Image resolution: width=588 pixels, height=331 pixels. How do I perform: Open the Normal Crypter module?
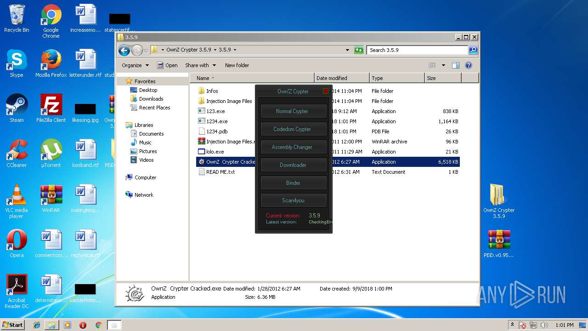click(294, 111)
